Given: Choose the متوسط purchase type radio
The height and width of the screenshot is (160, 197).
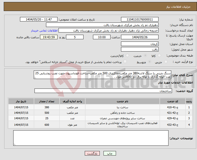Looking at the screenshot, I should click(150, 62).
